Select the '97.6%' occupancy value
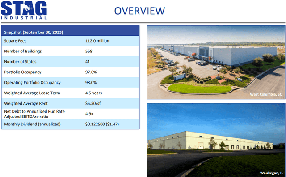 [91, 72]
